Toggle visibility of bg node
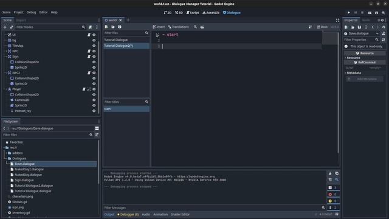Viewport: 389px width, 219px height. 94,40
